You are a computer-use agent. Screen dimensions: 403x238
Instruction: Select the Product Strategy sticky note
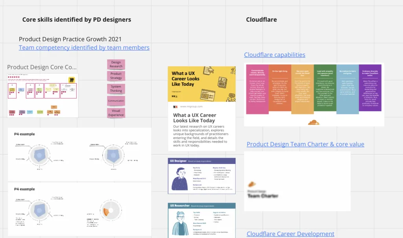(x=116, y=76)
